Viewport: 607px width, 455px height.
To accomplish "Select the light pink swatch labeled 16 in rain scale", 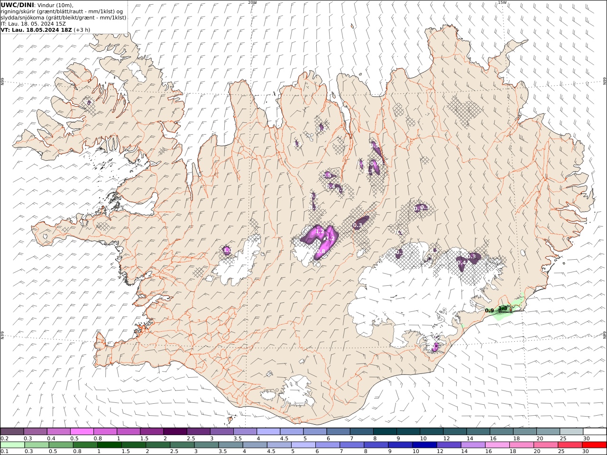I will tap(497, 445).
